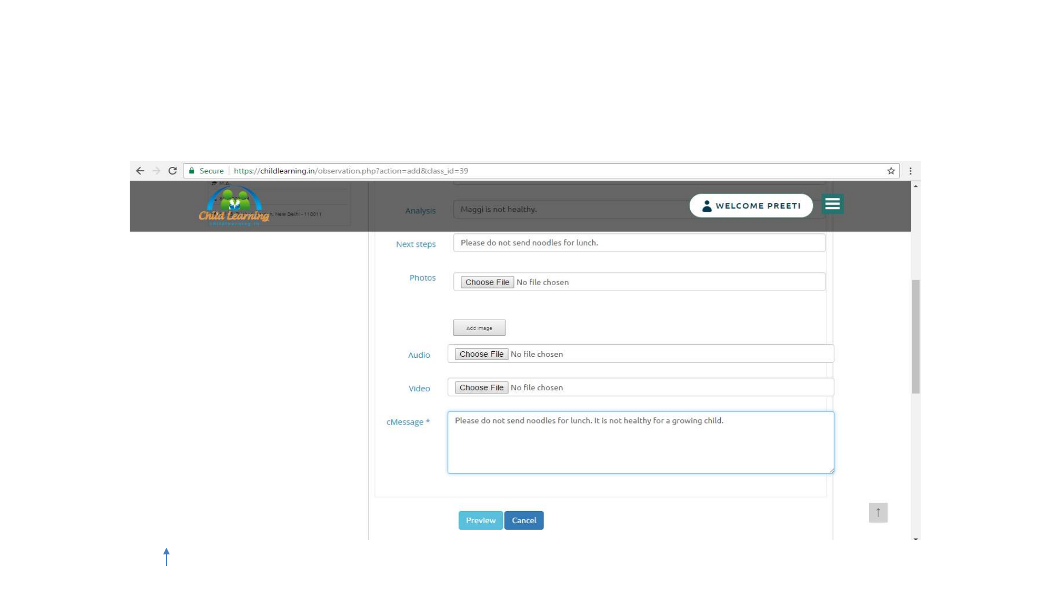The height and width of the screenshot is (591, 1051).
Task: Click the Next steps text field
Action: pos(639,243)
